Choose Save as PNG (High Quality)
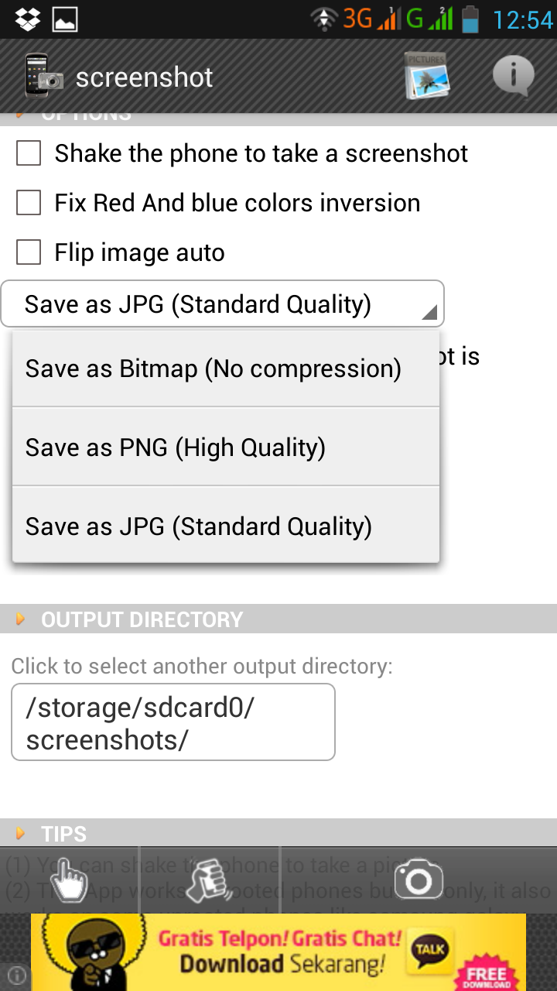 [226, 447]
